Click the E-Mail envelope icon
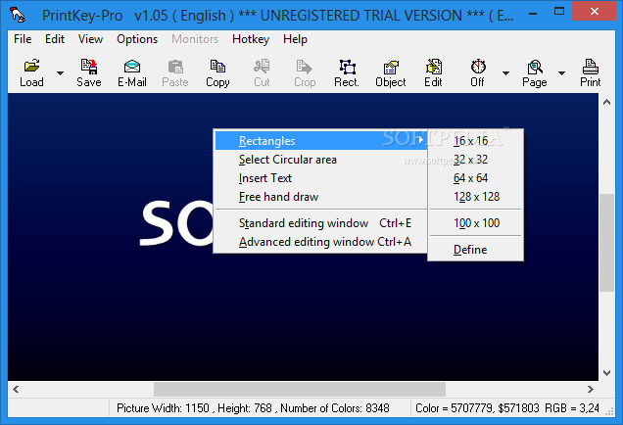623x425 pixels. pyautogui.click(x=132, y=67)
